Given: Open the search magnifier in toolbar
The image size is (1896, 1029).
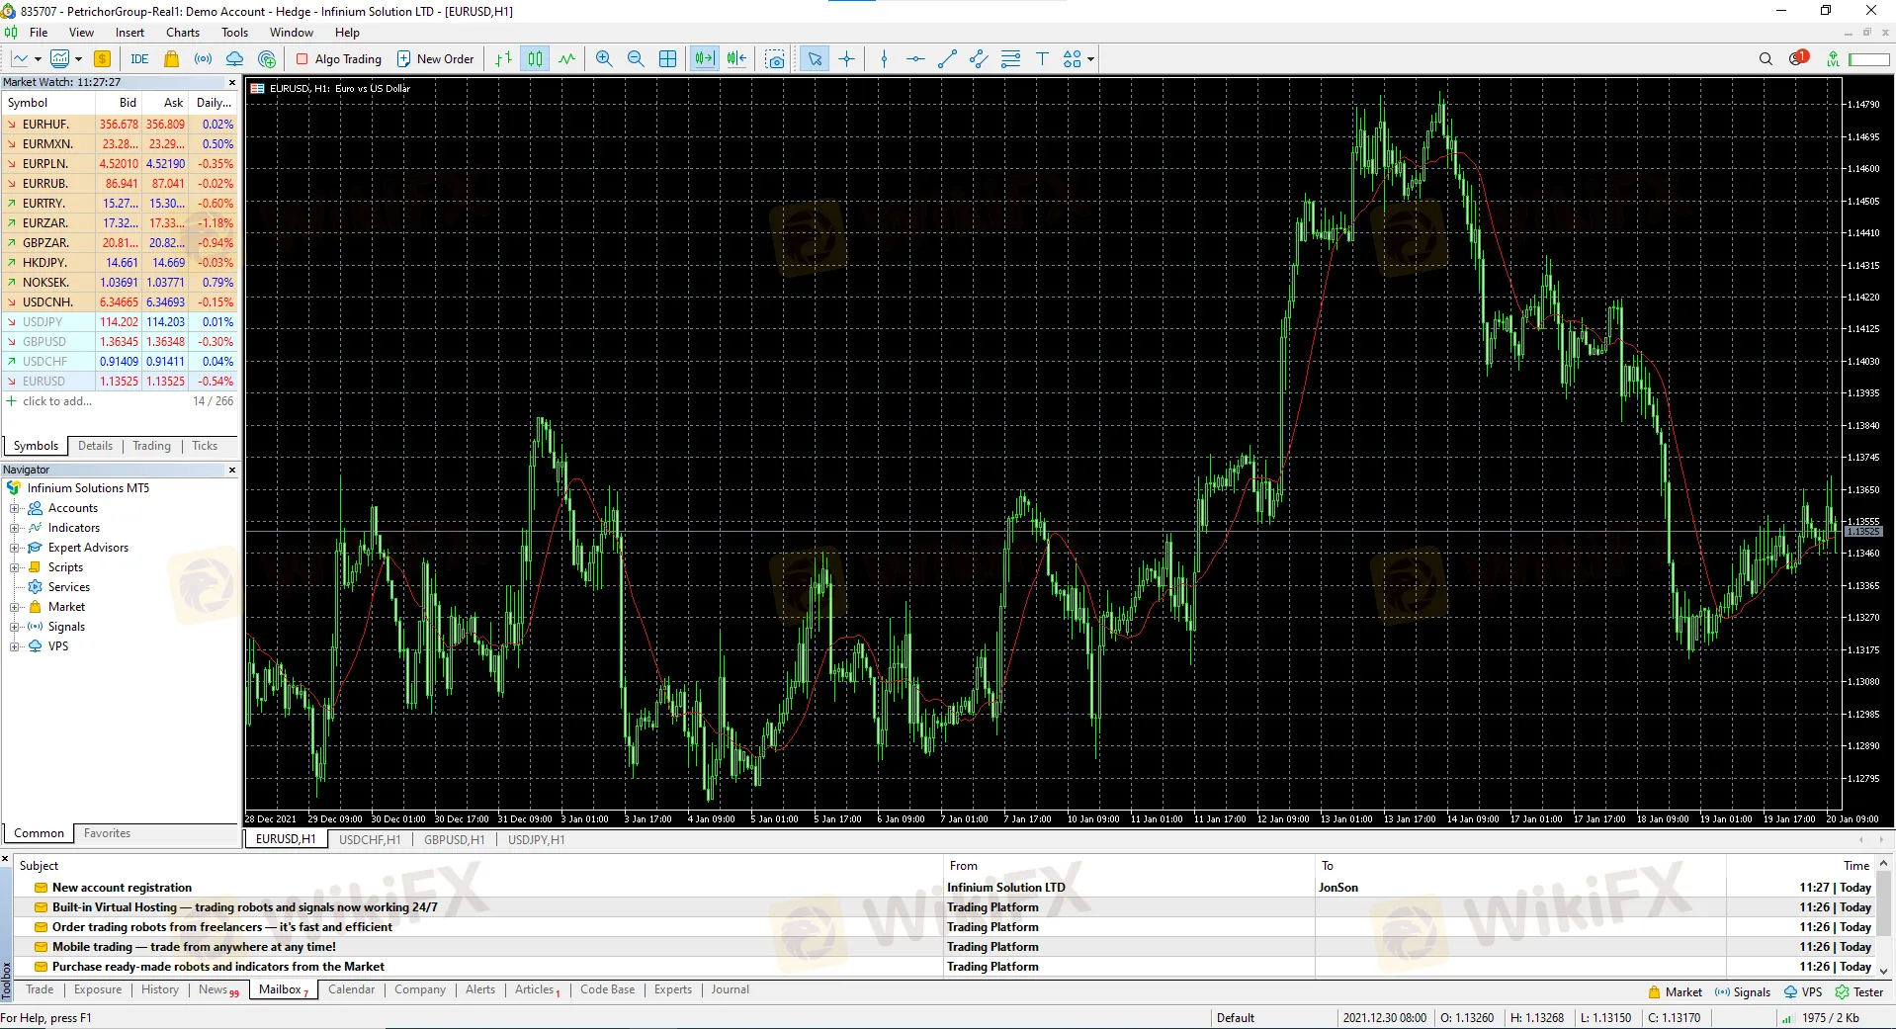Looking at the screenshot, I should (x=1766, y=59).
